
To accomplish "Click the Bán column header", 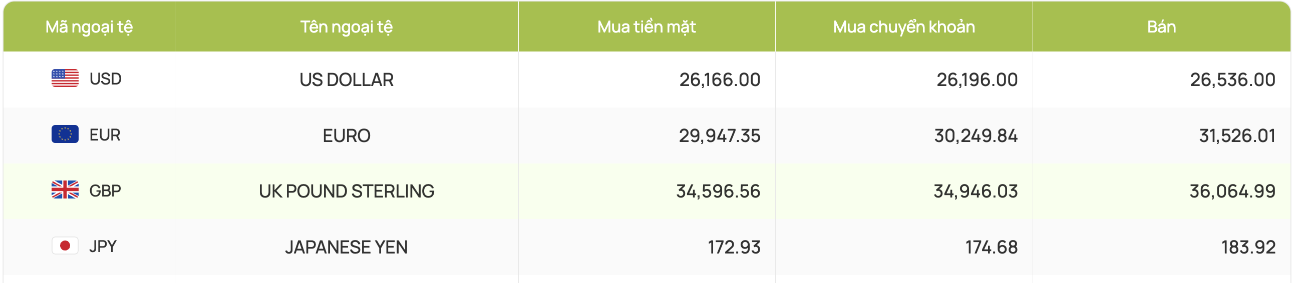I will point(1162,26).
